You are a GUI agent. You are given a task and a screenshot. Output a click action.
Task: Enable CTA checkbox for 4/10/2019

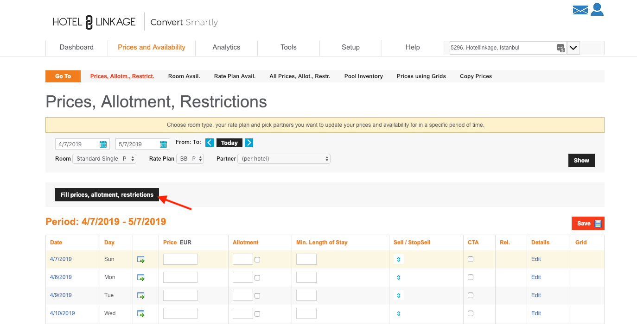pyautogui.click(x=471, y=313)
